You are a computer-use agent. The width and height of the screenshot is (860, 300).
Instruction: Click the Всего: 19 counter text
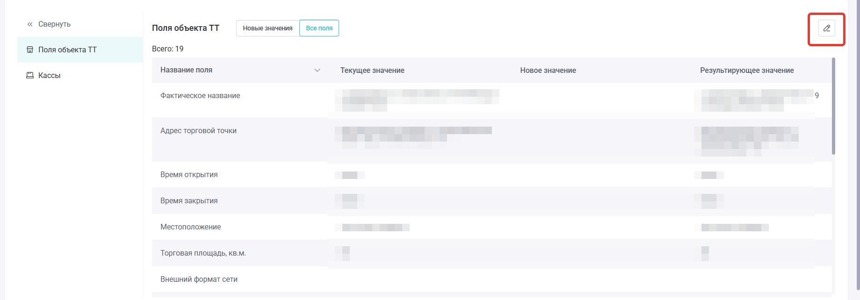point(167,49)
